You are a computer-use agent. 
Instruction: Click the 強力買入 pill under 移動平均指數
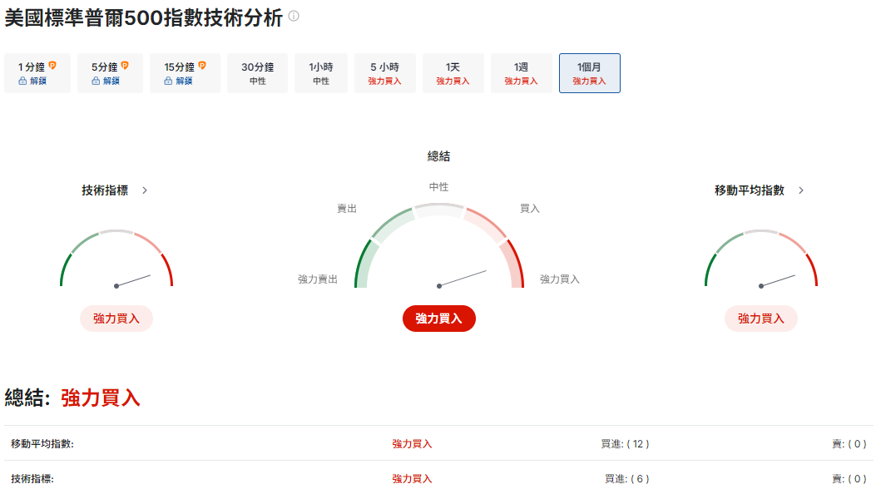coord(760,318)
